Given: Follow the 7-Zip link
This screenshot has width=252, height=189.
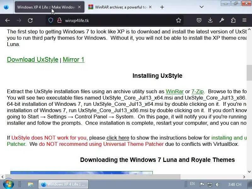Looking at the screenshot, I should click(x=198, y=91).
